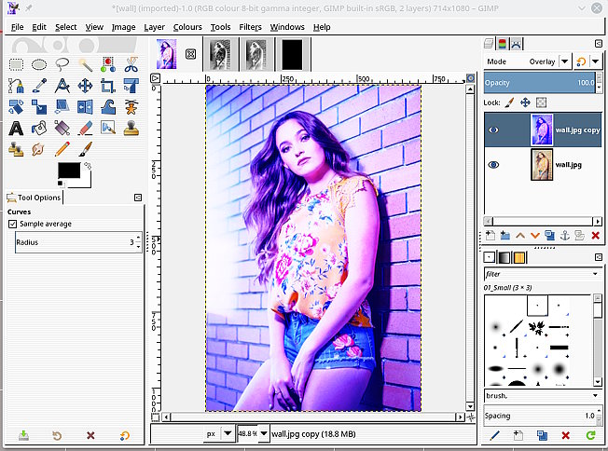This screenshot has width=608, height=451.
Task: Toggle the Sample average checkbox
Action: [x=12, y=224]
